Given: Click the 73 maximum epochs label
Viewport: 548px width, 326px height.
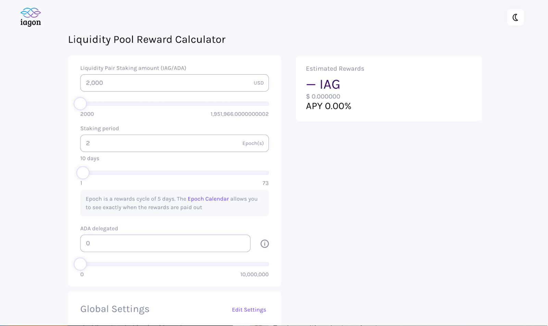Looking at the screenshot, I should pos(265,183).
